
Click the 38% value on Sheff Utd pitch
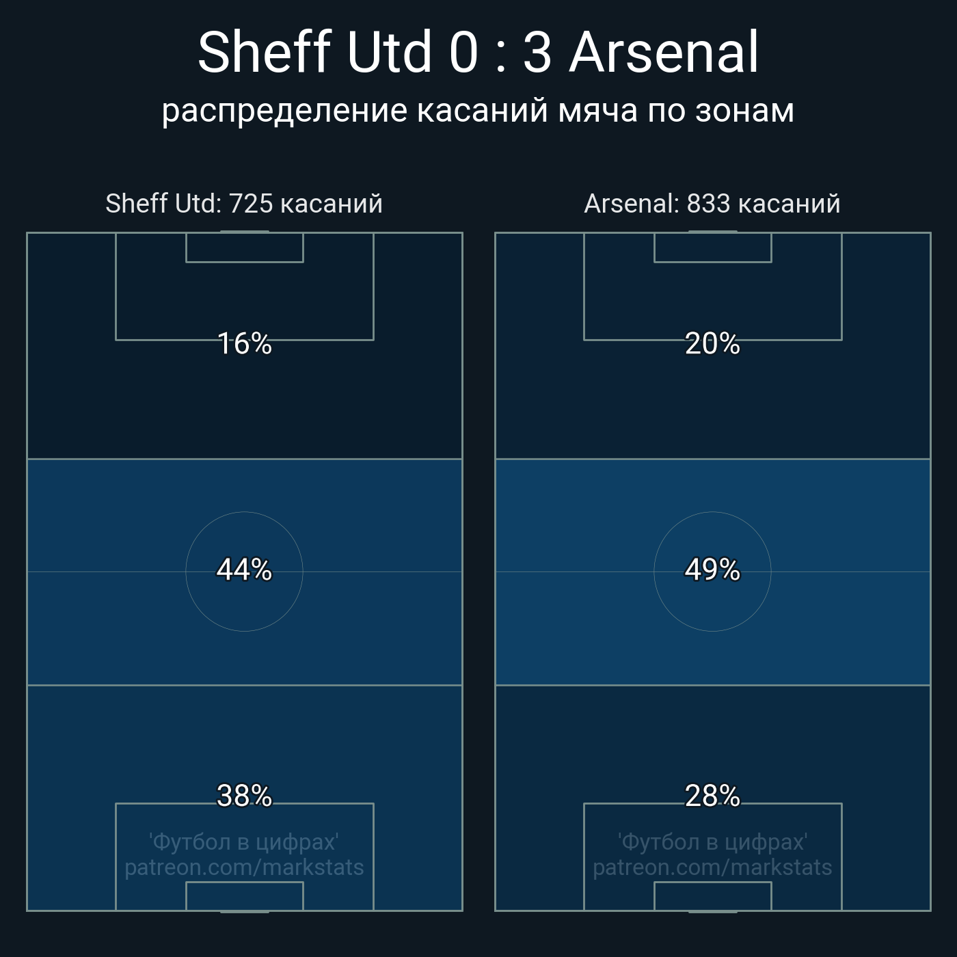pyautogui.click(x=244, y=796)
